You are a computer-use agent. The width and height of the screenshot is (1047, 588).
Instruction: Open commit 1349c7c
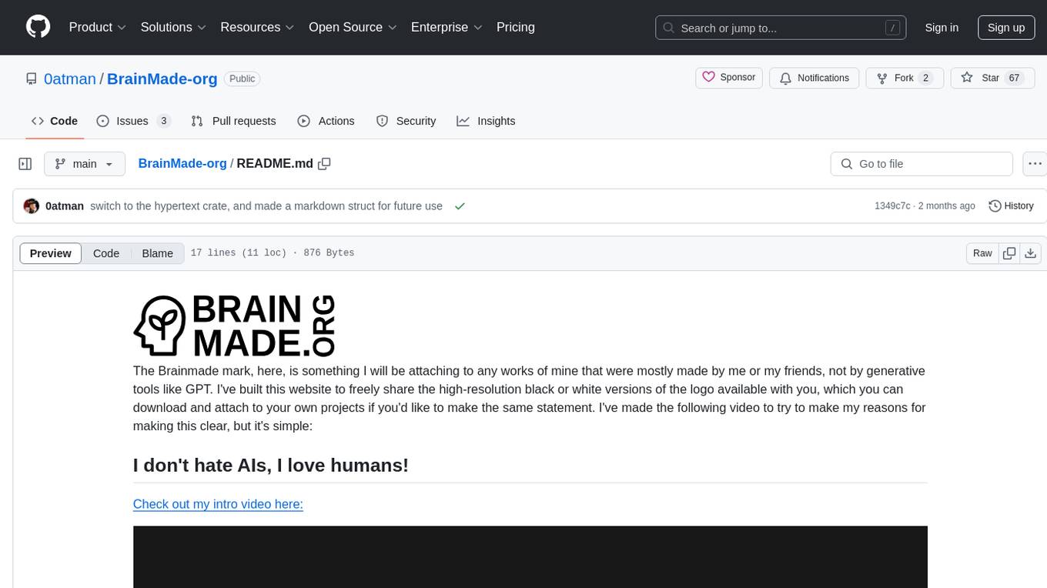coord(892,206)
